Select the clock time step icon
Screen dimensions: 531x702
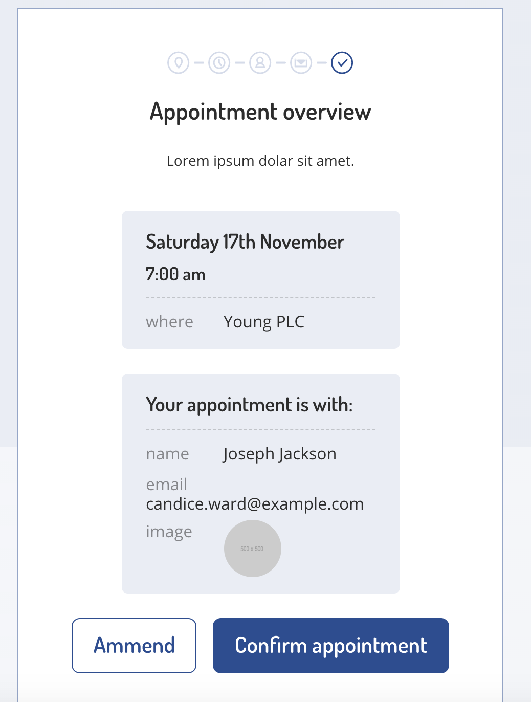219,63
